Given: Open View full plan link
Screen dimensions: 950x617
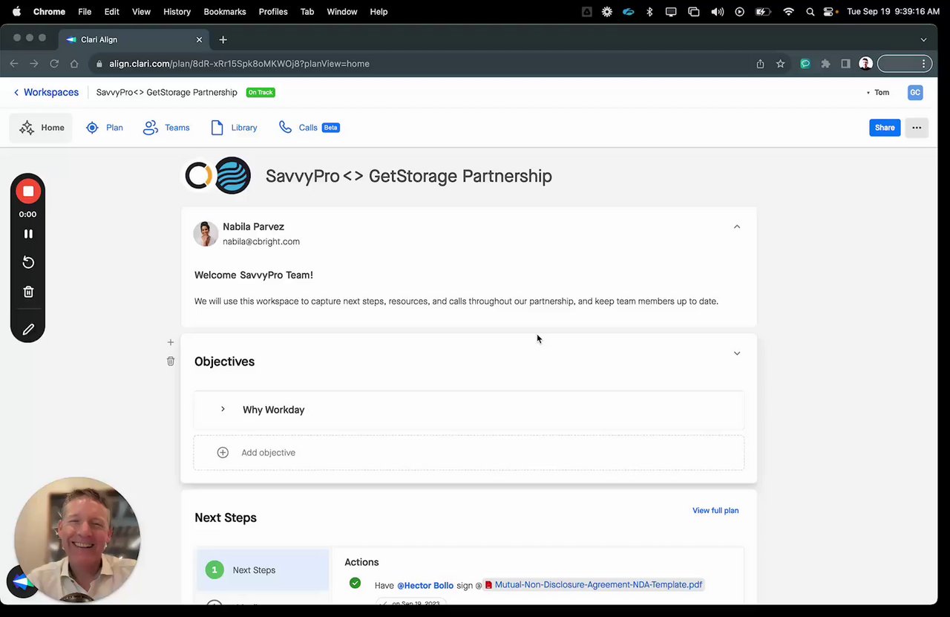Looking at the screenshot, I should click(x=715, y=510).
